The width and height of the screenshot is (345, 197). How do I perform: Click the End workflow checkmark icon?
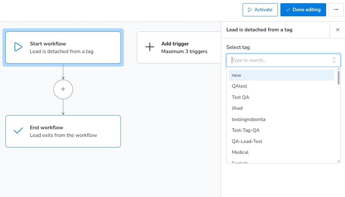18,130
